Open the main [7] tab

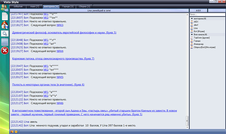click(34, 7)
